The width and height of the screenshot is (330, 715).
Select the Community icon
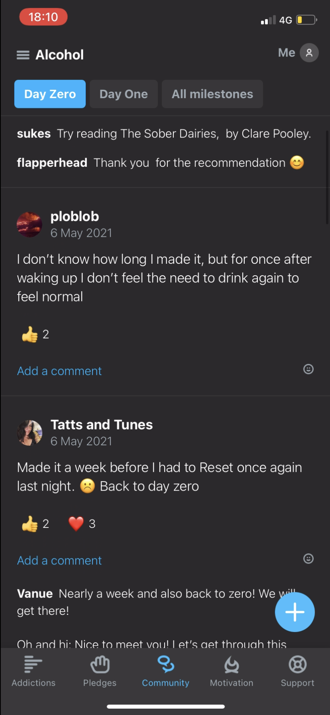click(x=165, y=671)
